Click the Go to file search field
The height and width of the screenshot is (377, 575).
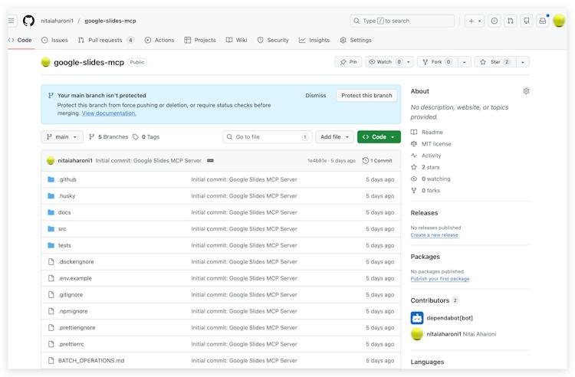tap(267, 137)
